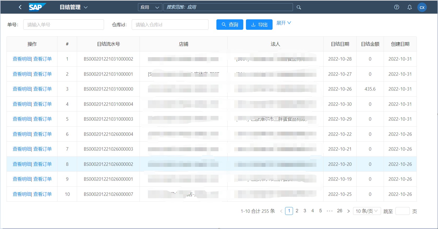This screenshot has width=438, height=229.
Task: Click the 跳至 page number field
Action: click(x=402, y=211)
